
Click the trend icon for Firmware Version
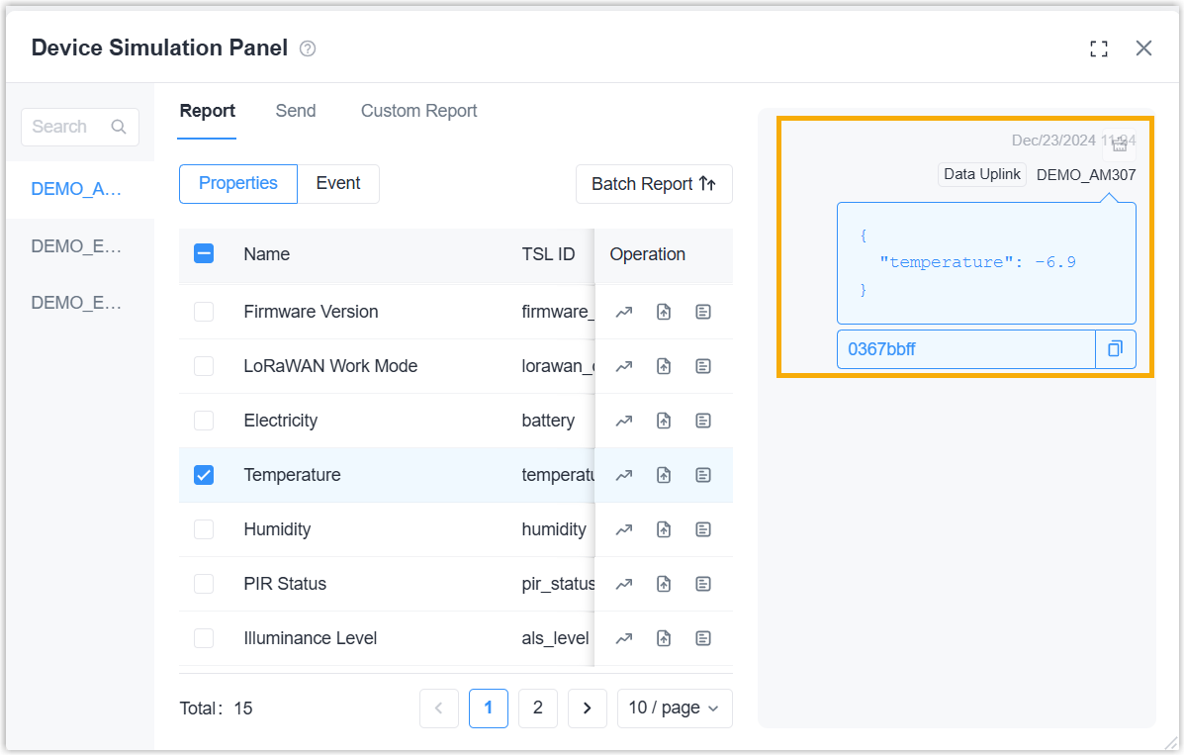point(623,313)
